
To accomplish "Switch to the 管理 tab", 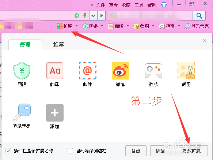I will (25, 45).
